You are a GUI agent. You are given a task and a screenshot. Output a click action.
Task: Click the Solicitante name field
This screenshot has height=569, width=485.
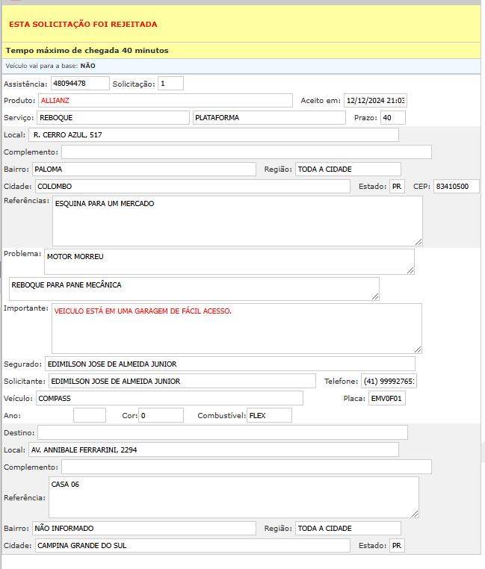tap(182, 381)
